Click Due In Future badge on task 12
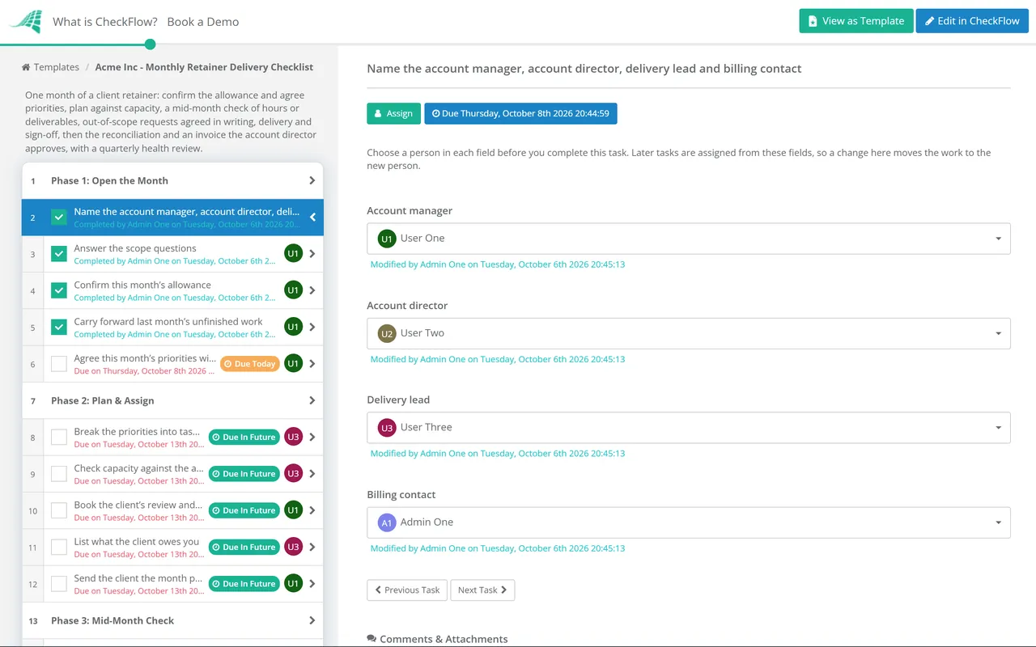Viewport: 1036px width, 647px height. 244,584
